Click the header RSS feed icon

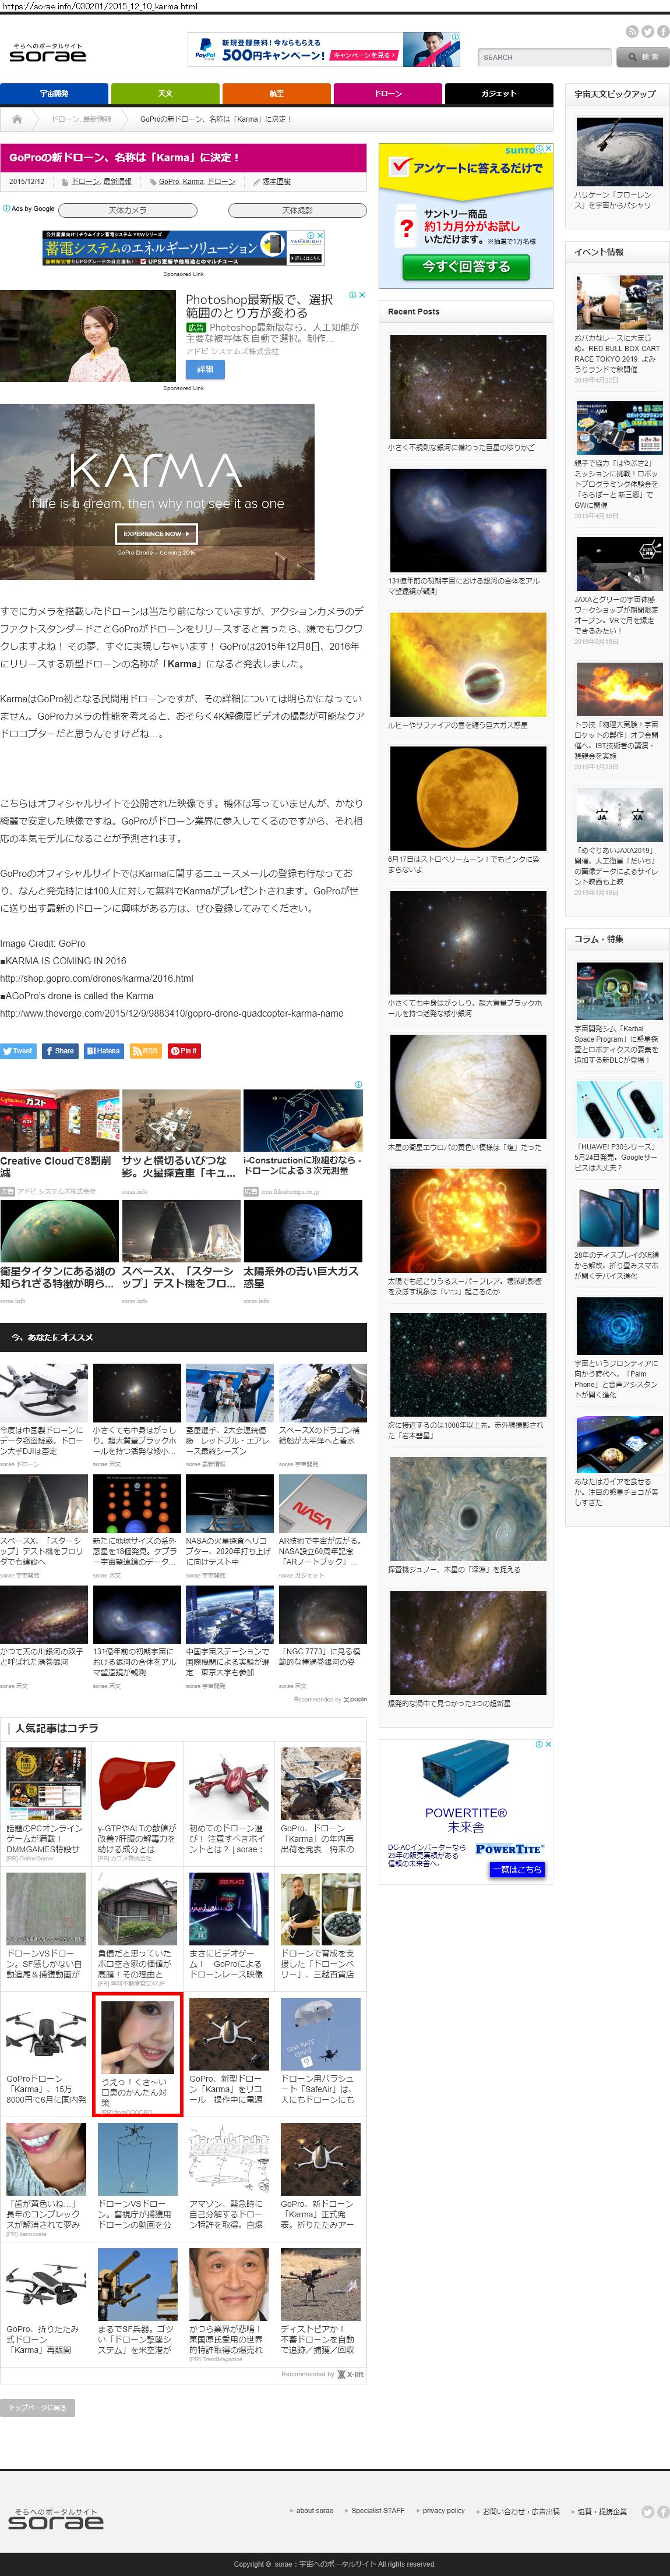[632, 32]
